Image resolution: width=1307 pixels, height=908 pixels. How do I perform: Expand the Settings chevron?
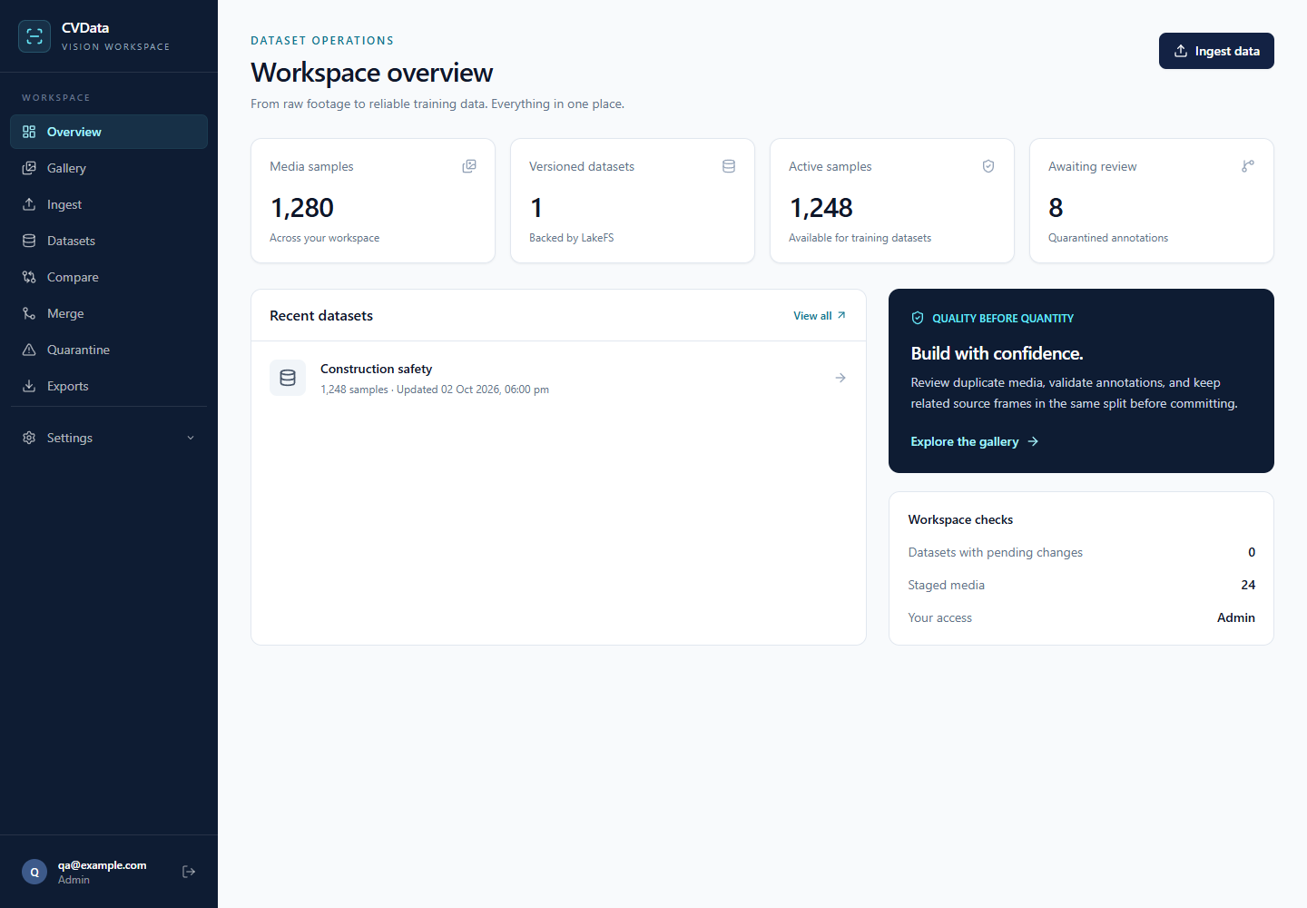[x=191, y=438]
